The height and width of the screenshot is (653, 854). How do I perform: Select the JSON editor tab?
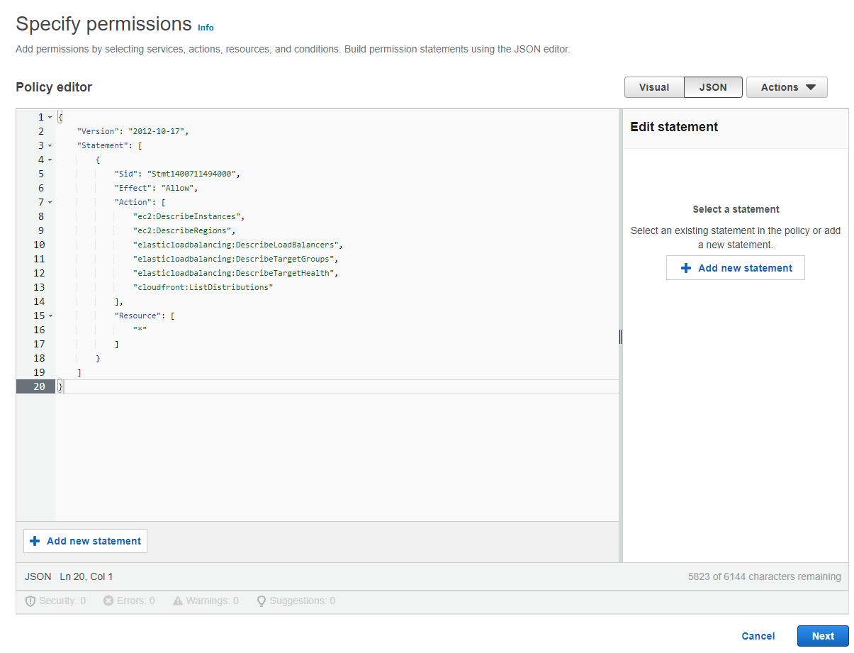click(712, 87)
